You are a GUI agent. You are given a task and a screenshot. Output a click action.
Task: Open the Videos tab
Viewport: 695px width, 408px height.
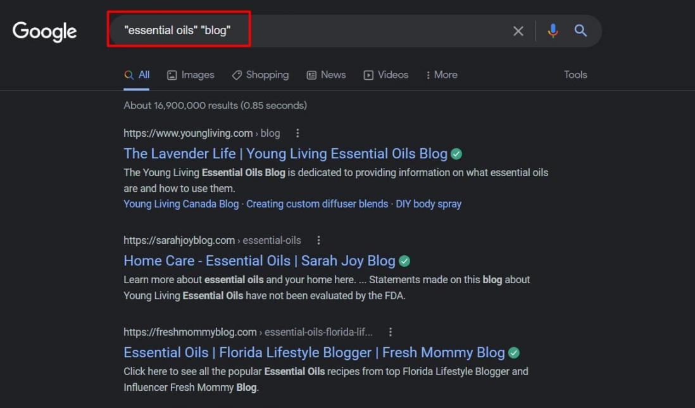[385, 75]
